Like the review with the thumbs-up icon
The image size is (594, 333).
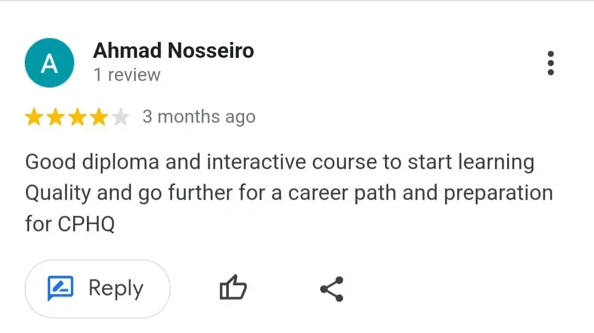click(x=233, y=288)
